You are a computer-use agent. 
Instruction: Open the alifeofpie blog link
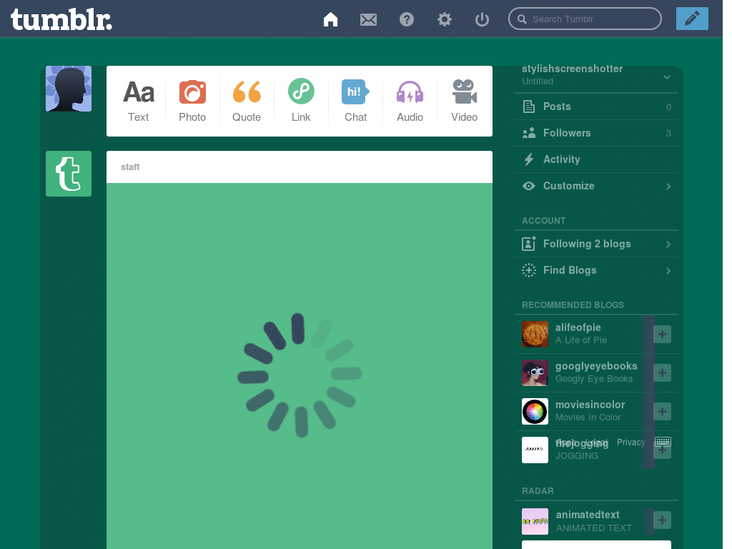[x=578, y=327]
